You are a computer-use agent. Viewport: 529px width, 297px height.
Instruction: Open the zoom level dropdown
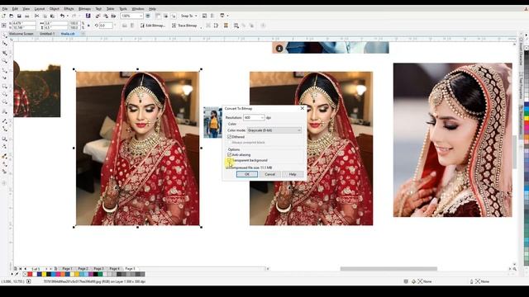coord(141,16)
